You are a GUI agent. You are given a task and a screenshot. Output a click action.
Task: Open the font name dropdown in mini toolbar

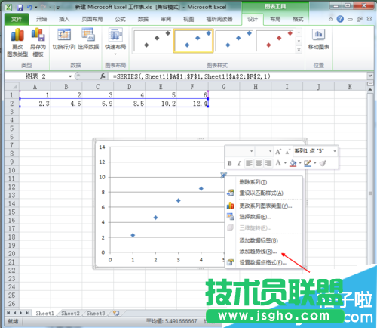click(251, 151)
